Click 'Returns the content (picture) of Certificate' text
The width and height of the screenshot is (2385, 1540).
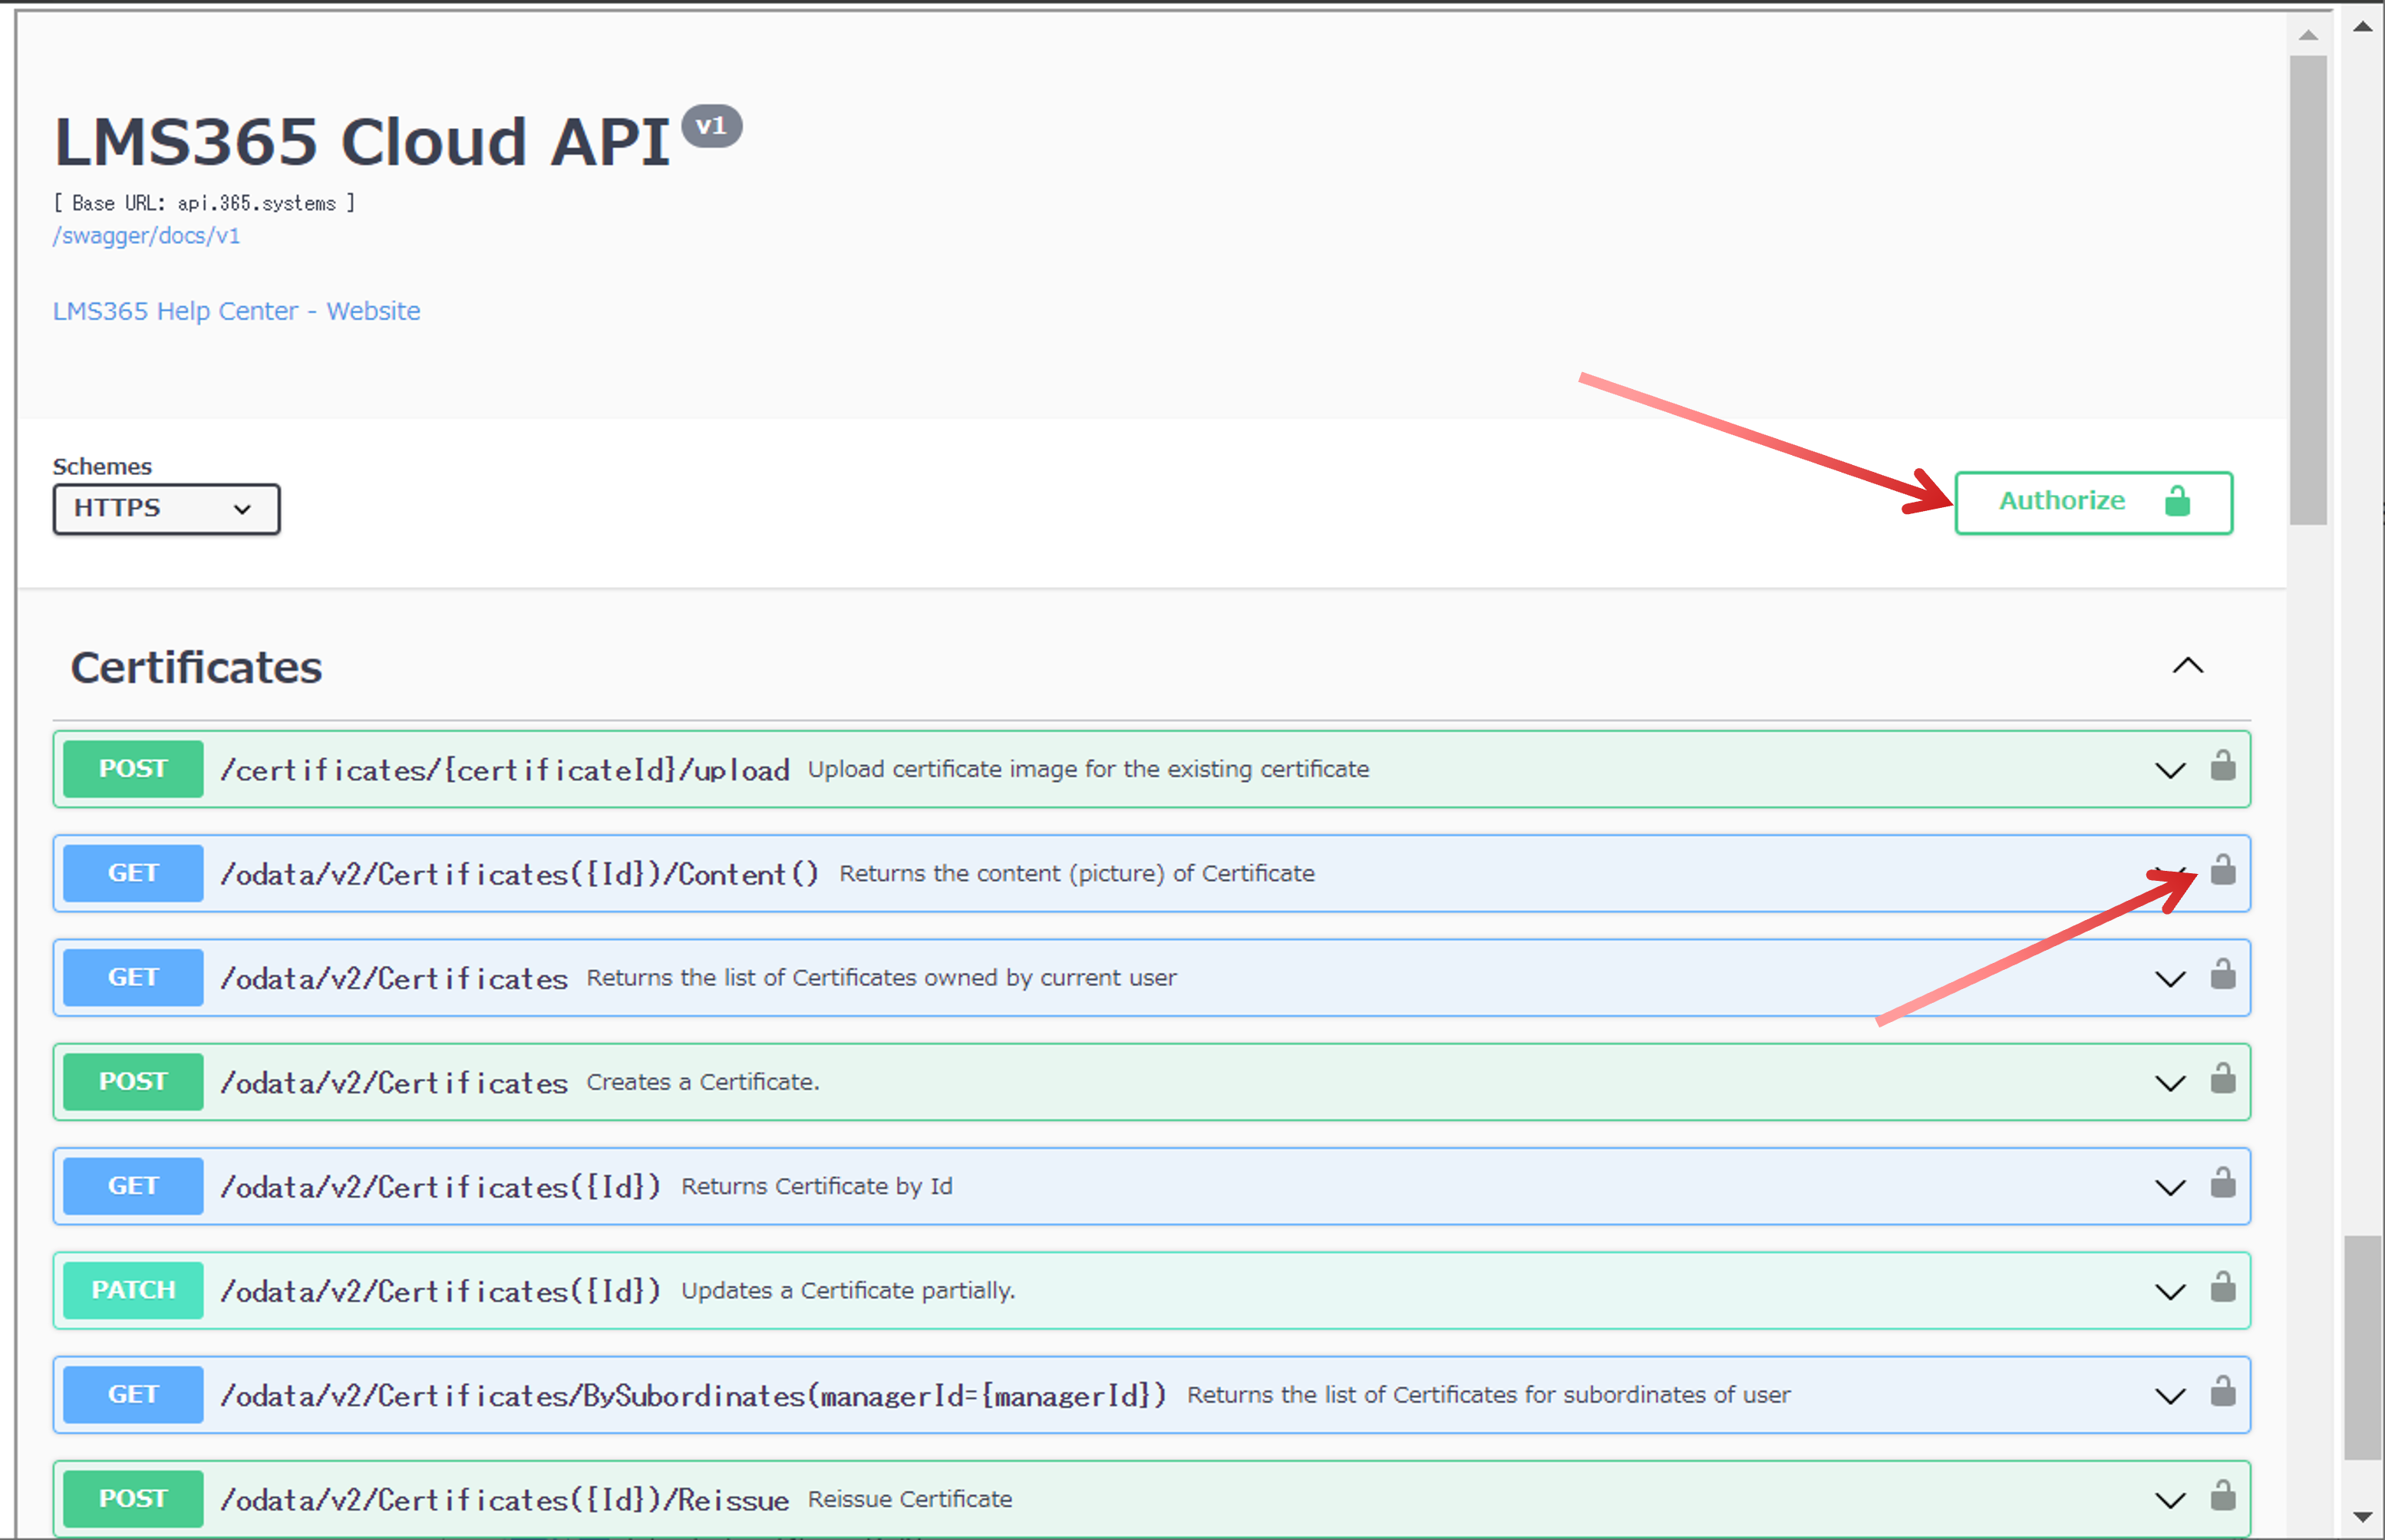(1077, 873)
